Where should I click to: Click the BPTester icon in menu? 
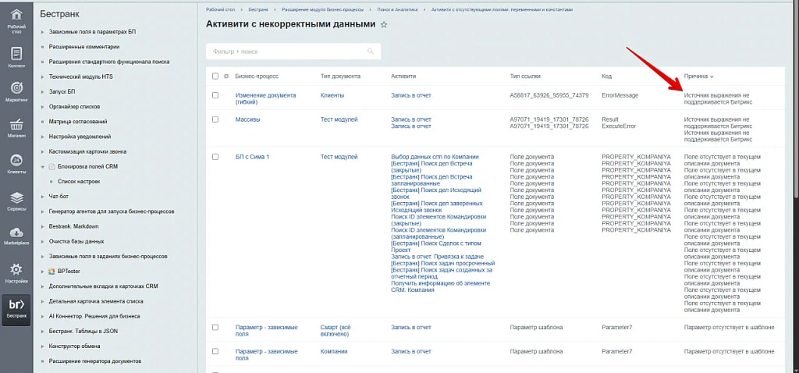[51, 271]
